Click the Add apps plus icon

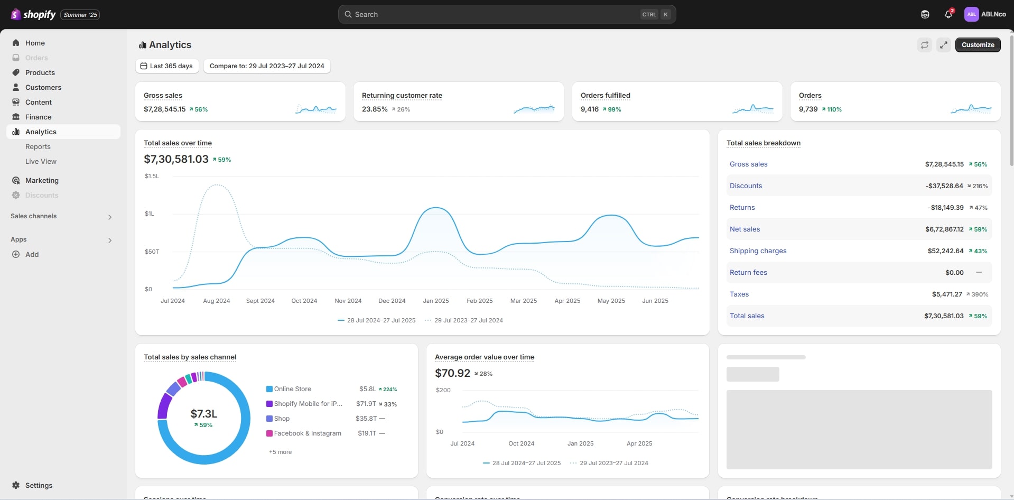coord(16,254)
